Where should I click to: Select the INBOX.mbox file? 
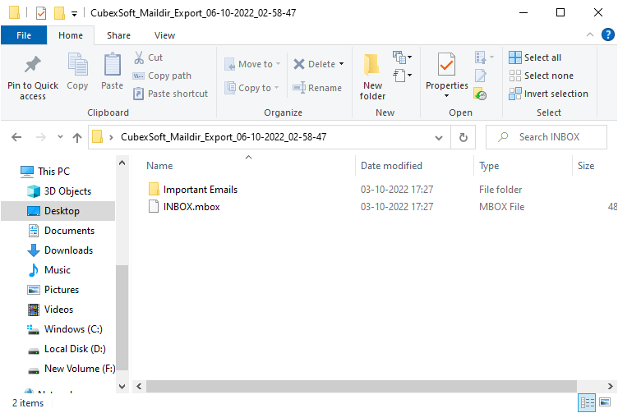pos(184,207)
